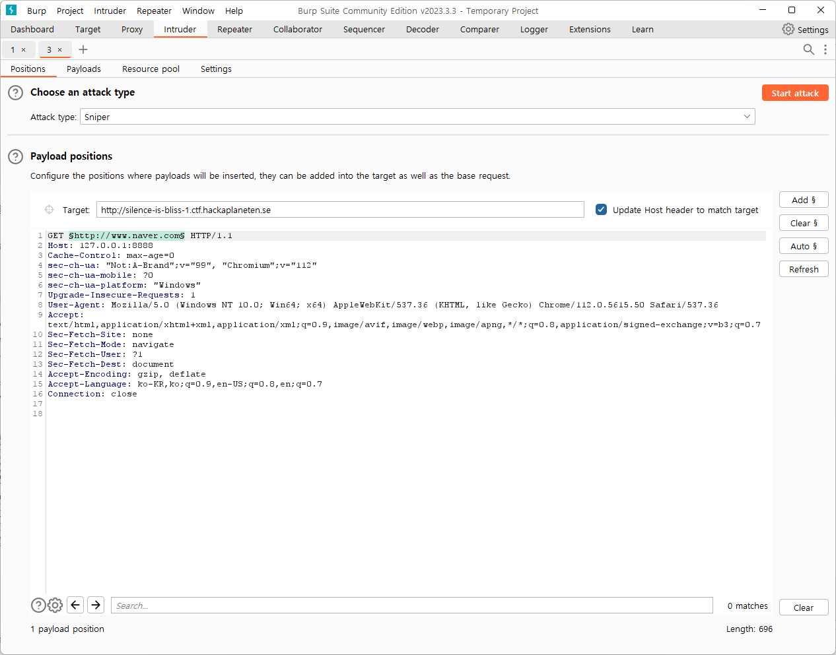Click the Sec-Fetch-Dest: document line
The image size is (836, 655).
[111, 364]
